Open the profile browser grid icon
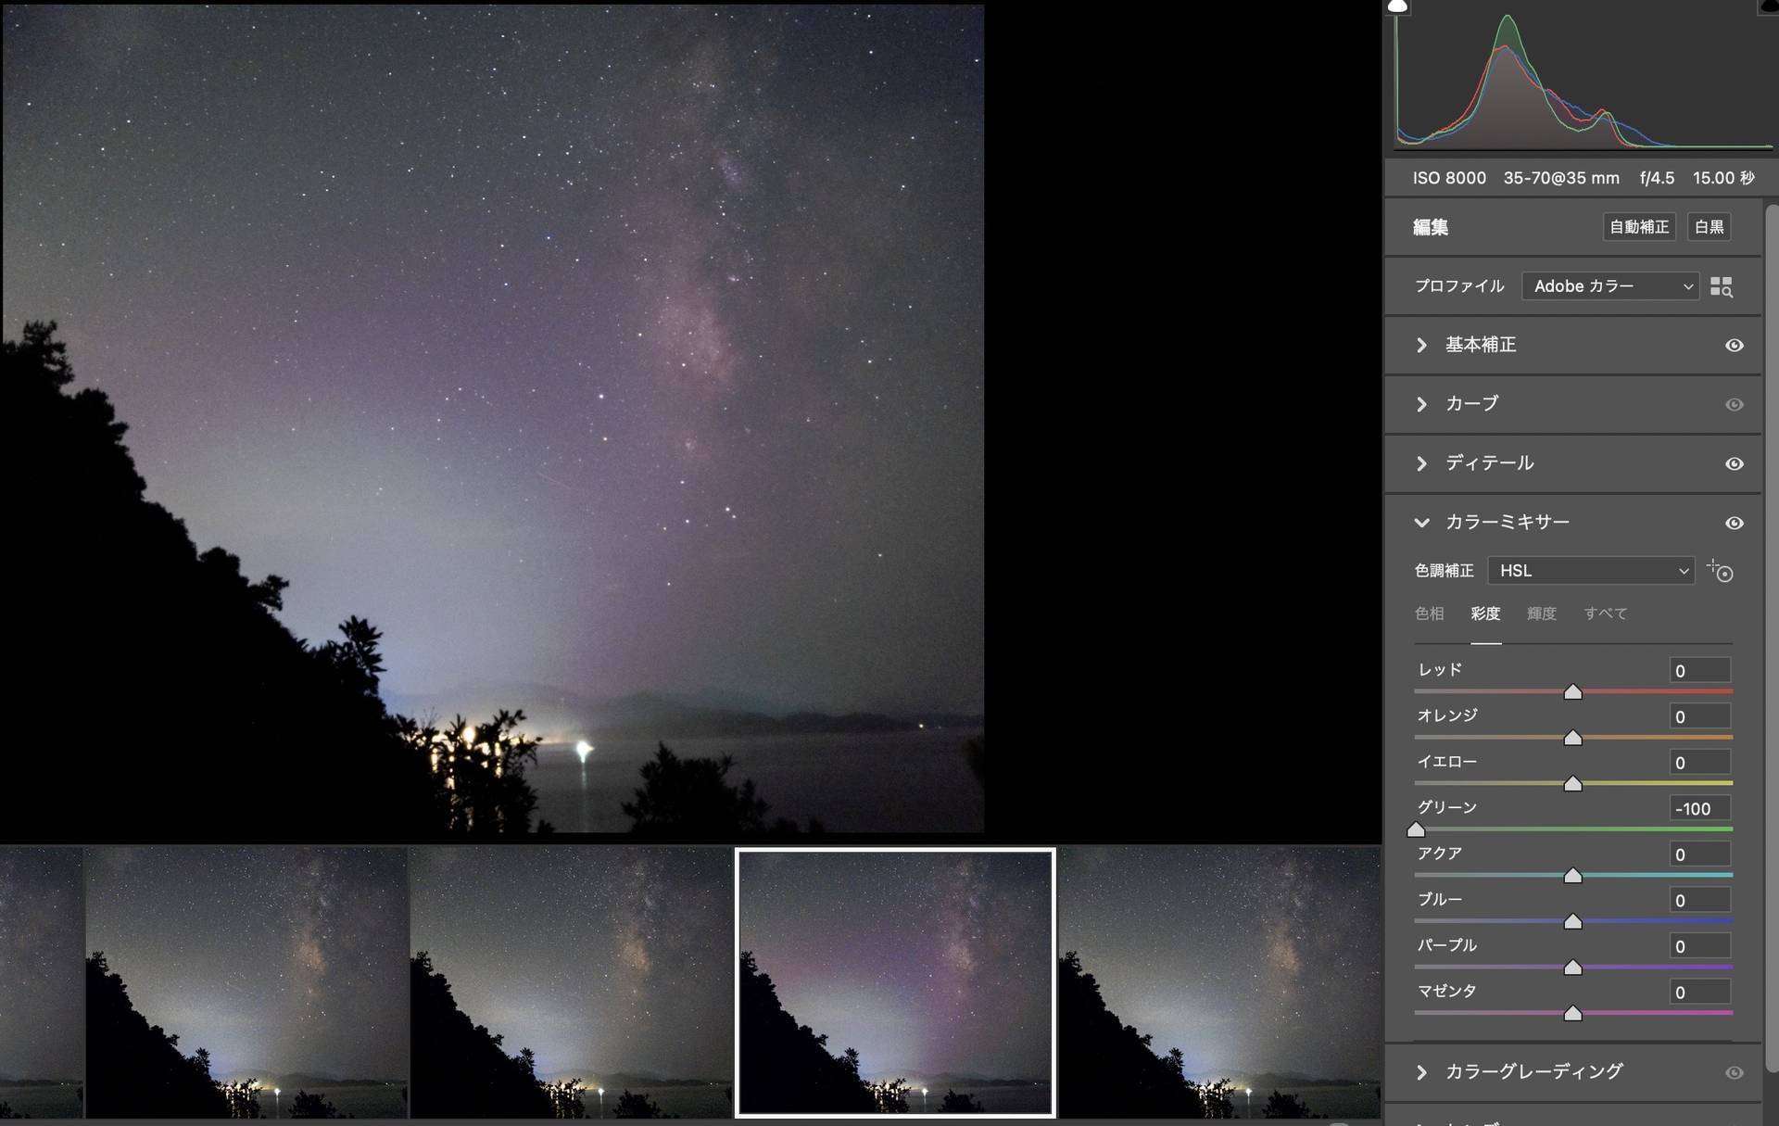Screen dimensions: 1779x1126 [x=1721, y=286]
